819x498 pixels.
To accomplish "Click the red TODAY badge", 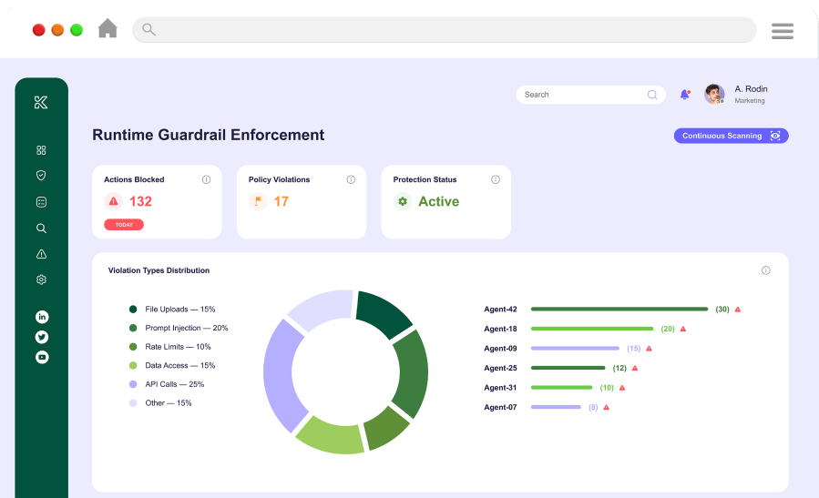I will (124, 225).
